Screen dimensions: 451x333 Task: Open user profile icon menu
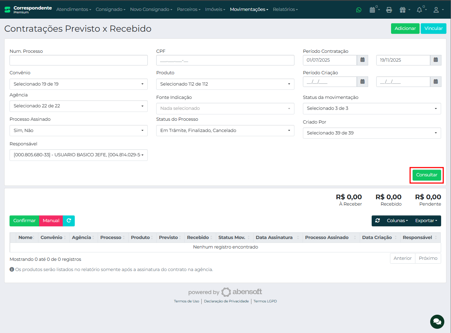436,10
